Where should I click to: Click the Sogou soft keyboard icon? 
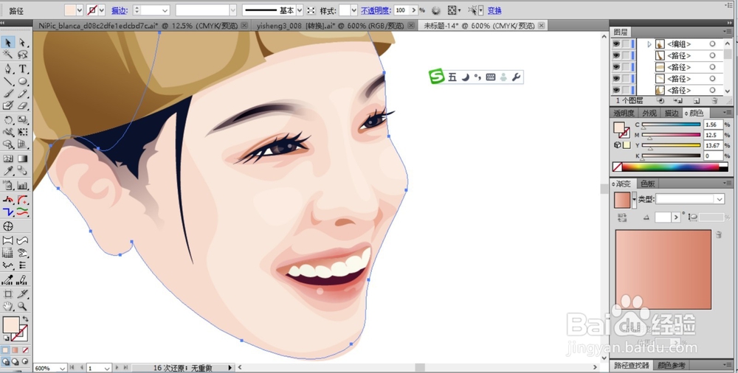coord(491,77)
